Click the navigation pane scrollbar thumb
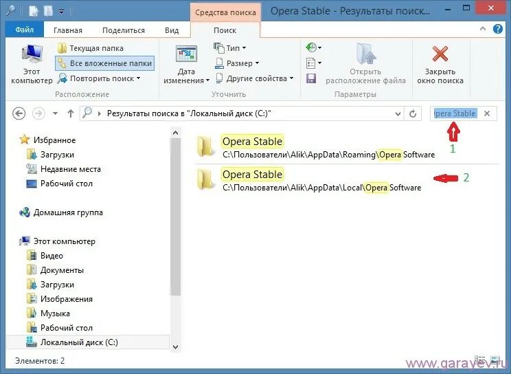 (175, 217)
